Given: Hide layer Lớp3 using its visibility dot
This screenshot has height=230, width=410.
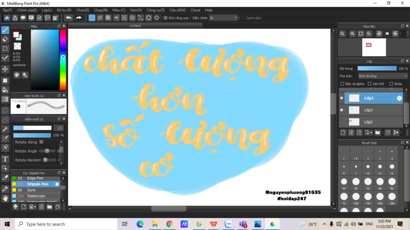Looking at the screenshot, I should click(342, 110).
